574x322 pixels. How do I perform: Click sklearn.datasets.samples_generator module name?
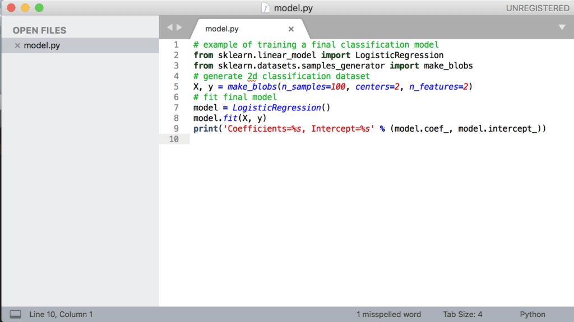pos(301,66)
